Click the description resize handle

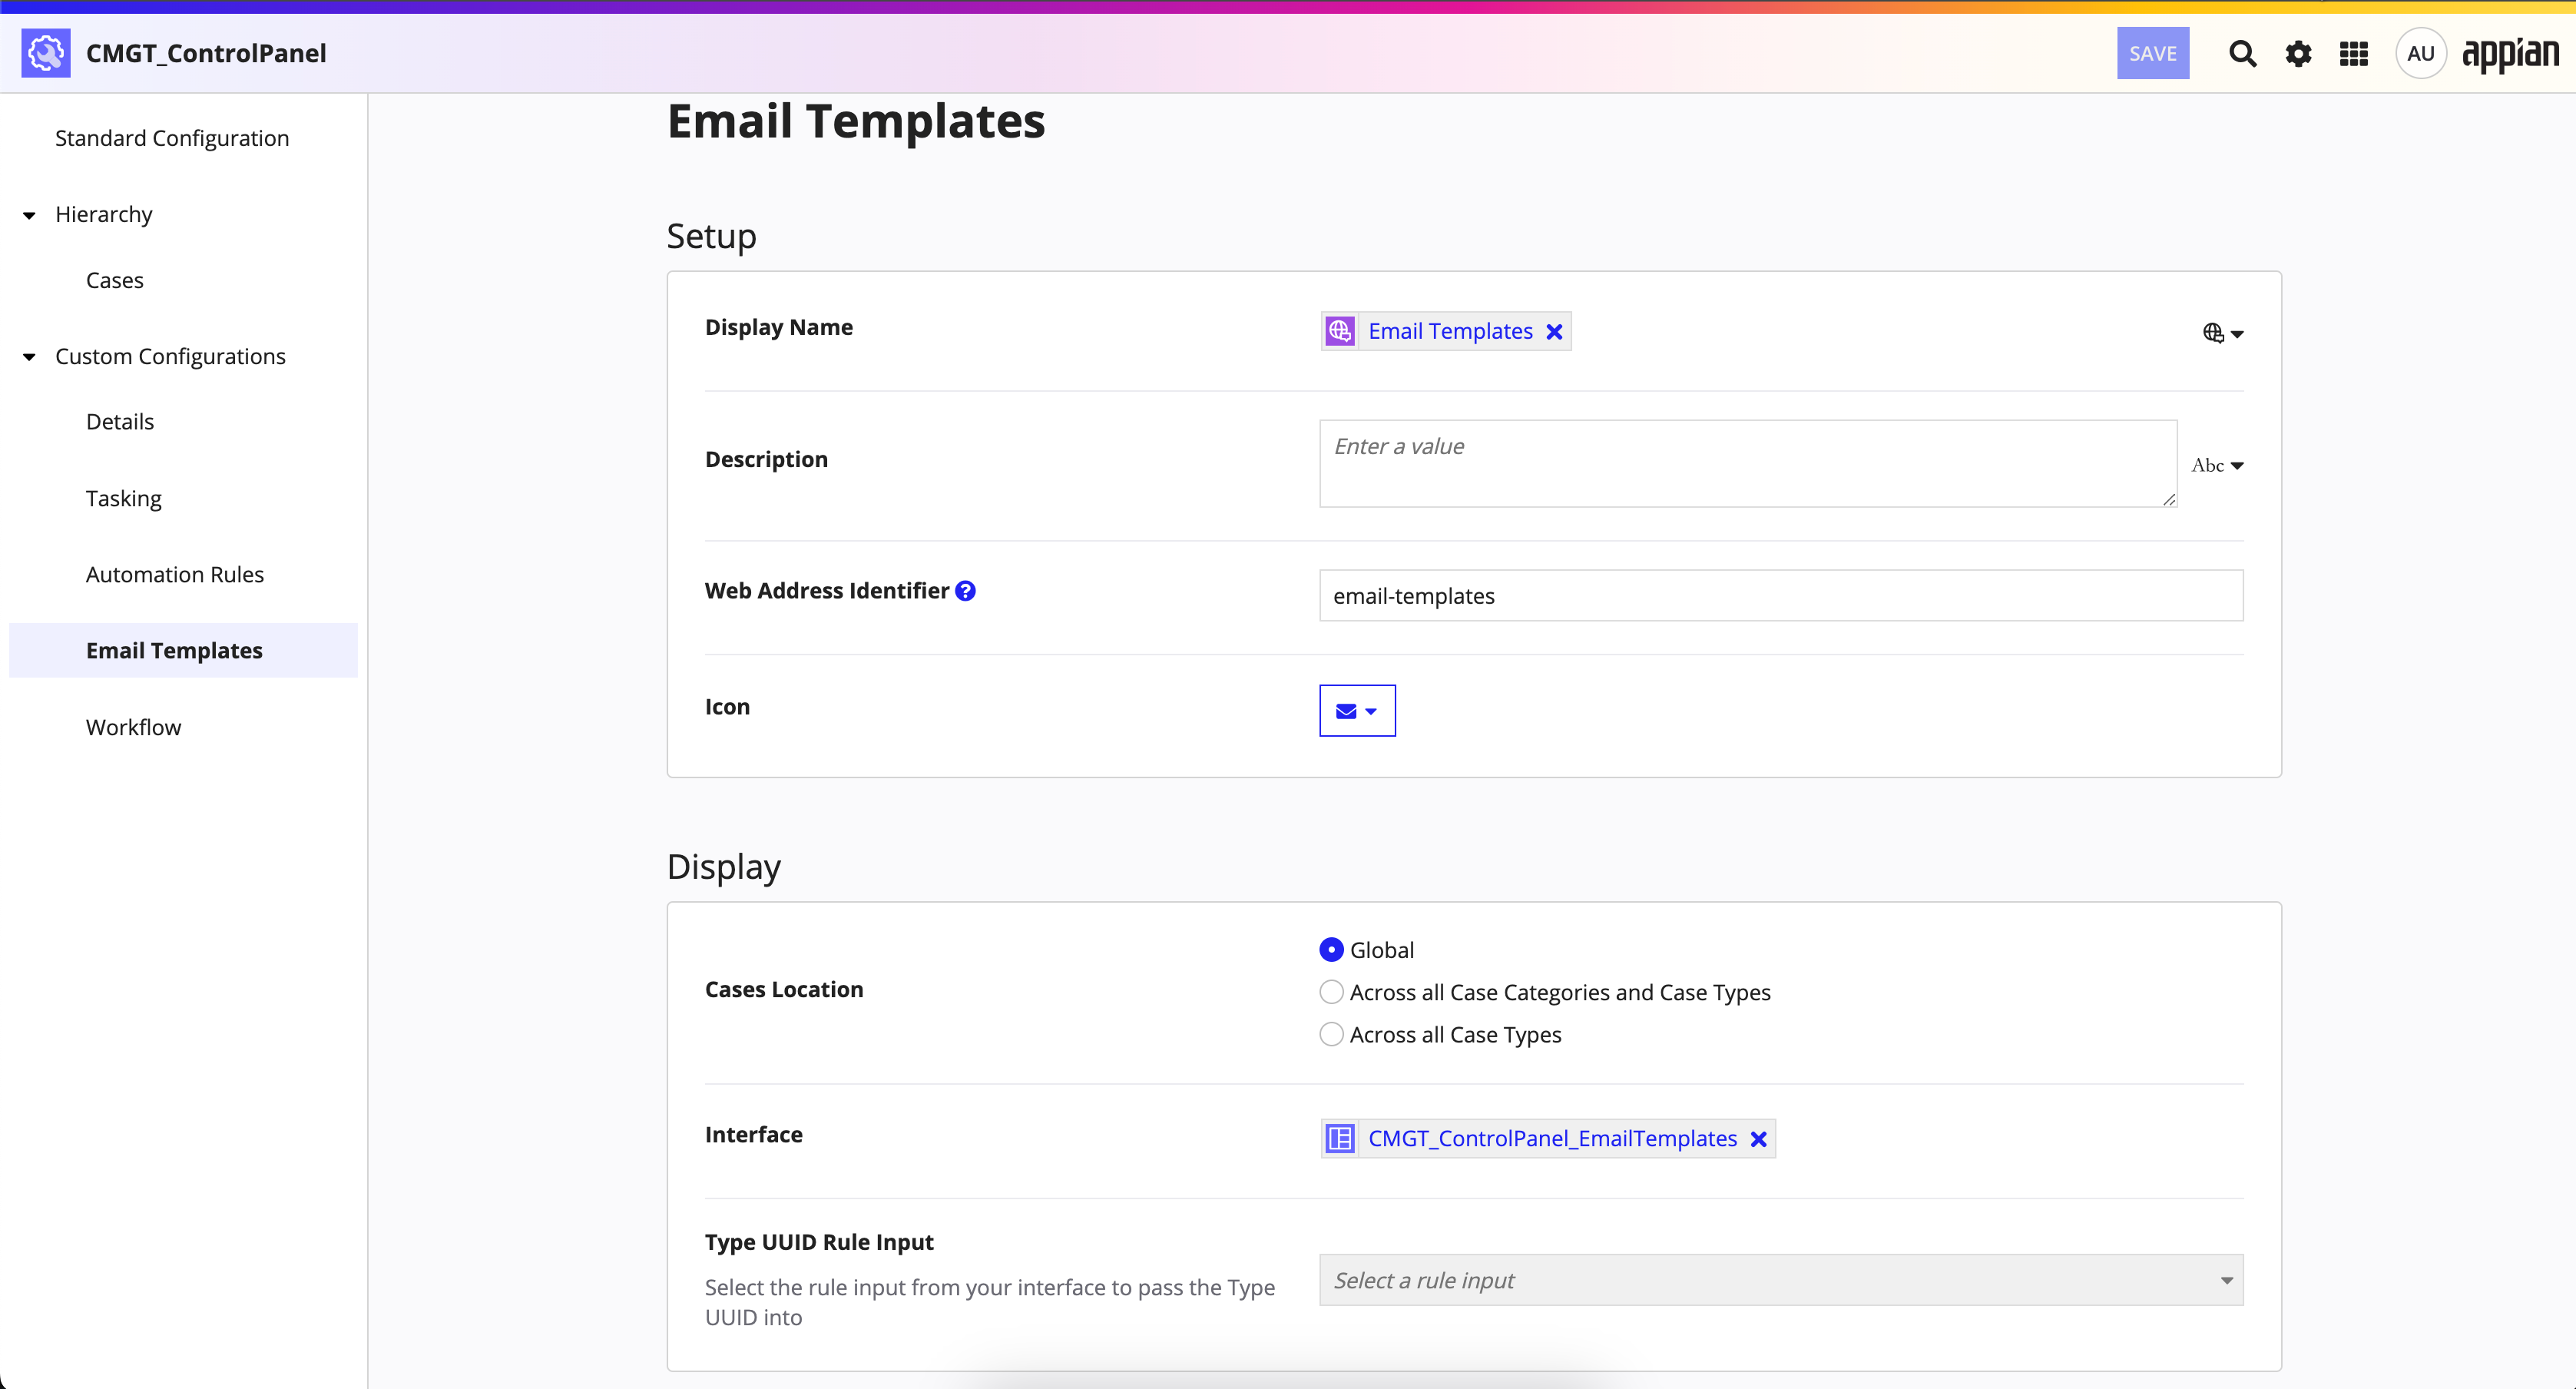[2168, 499]
